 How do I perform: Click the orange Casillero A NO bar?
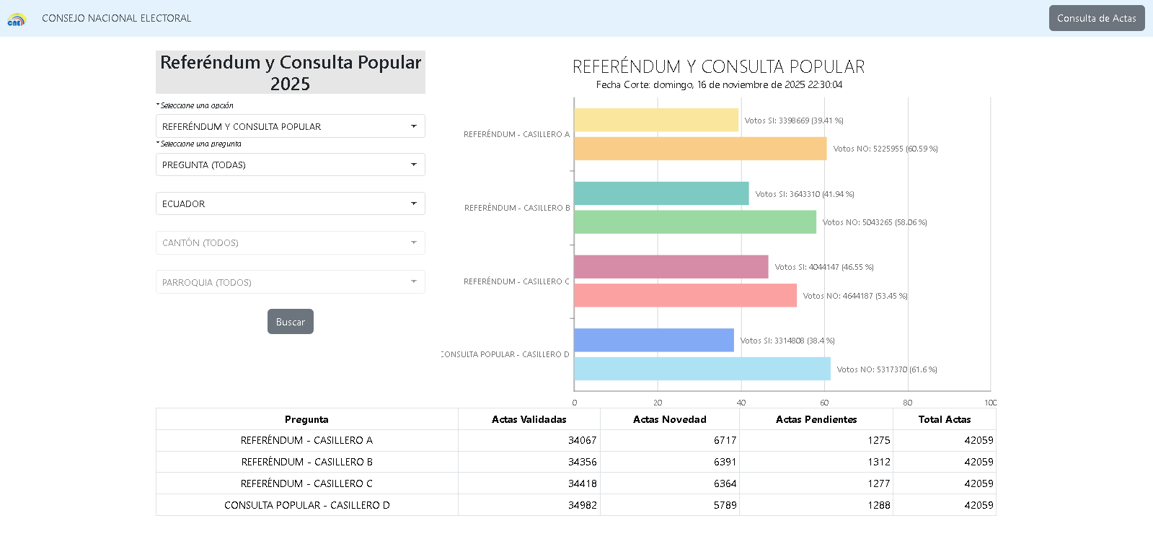pyautogui.click(x=700, y=149)
